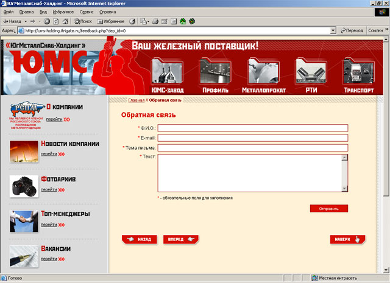Click the Home page icon
Image resolution: width=390 pixels, height=283 pixels.
(65, 21)
